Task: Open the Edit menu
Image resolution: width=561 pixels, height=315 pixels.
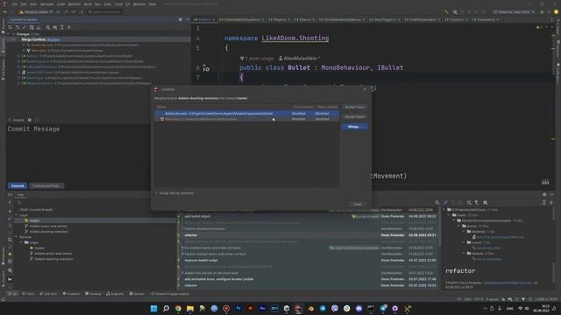Action: (24, 4)
